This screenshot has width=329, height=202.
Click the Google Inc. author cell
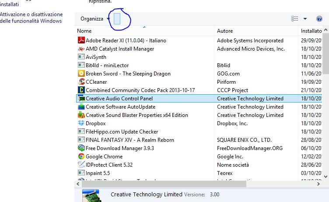point(230,157)
